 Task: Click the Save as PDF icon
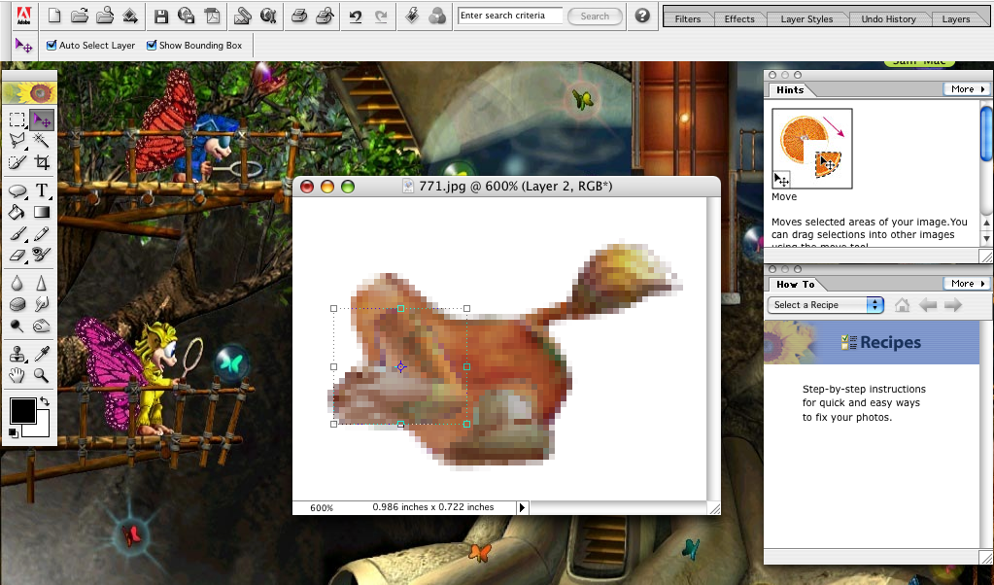(x=213, y=16)
